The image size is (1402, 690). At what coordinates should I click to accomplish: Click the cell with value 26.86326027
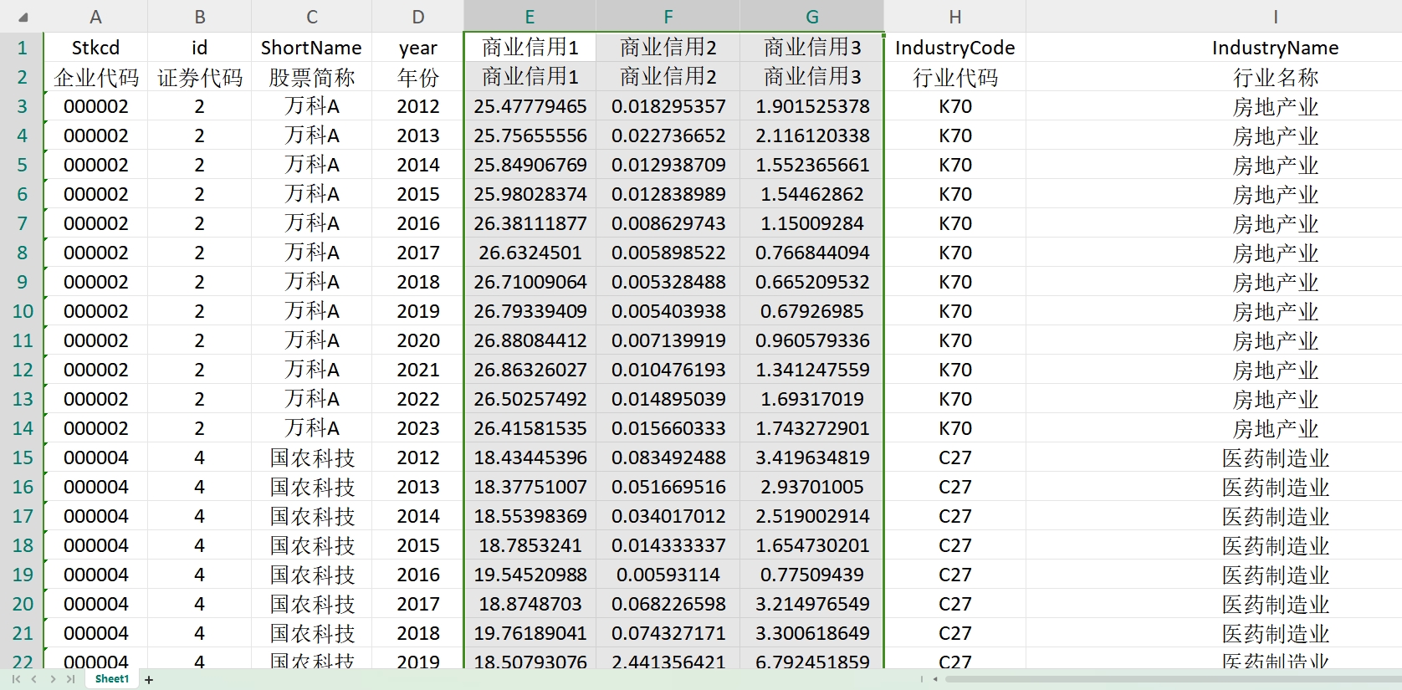(530, 370)
